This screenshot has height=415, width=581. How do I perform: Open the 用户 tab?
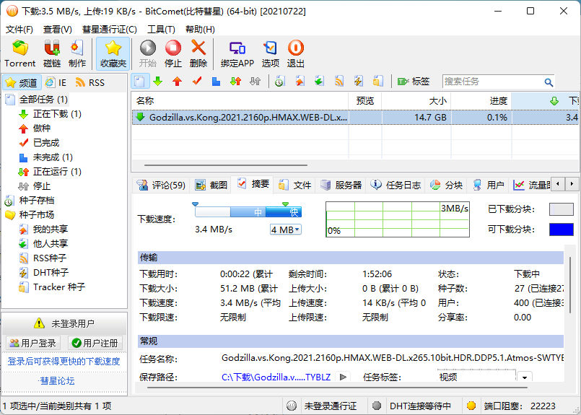488,185
